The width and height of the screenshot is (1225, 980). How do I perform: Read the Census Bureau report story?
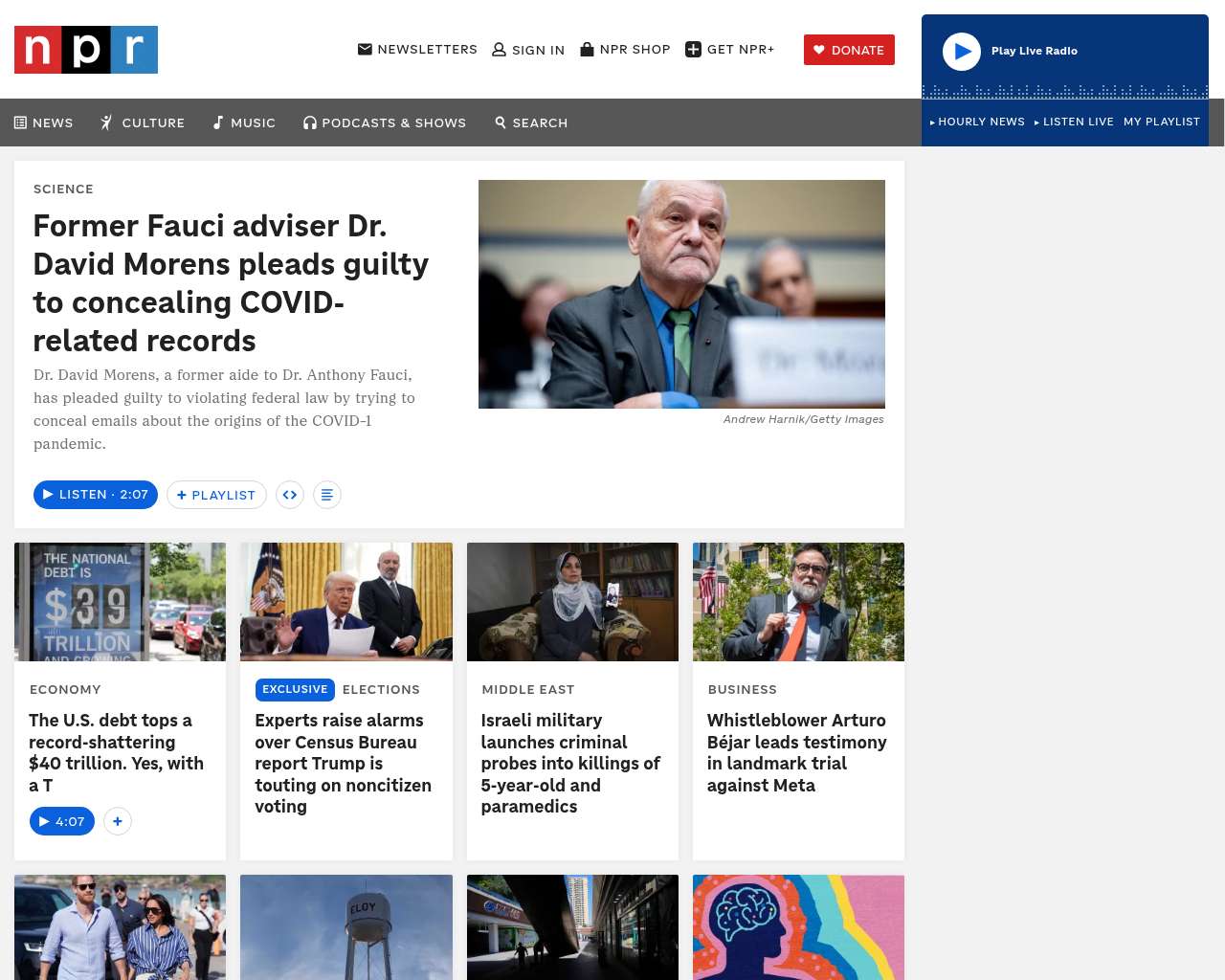coord(343,763)
